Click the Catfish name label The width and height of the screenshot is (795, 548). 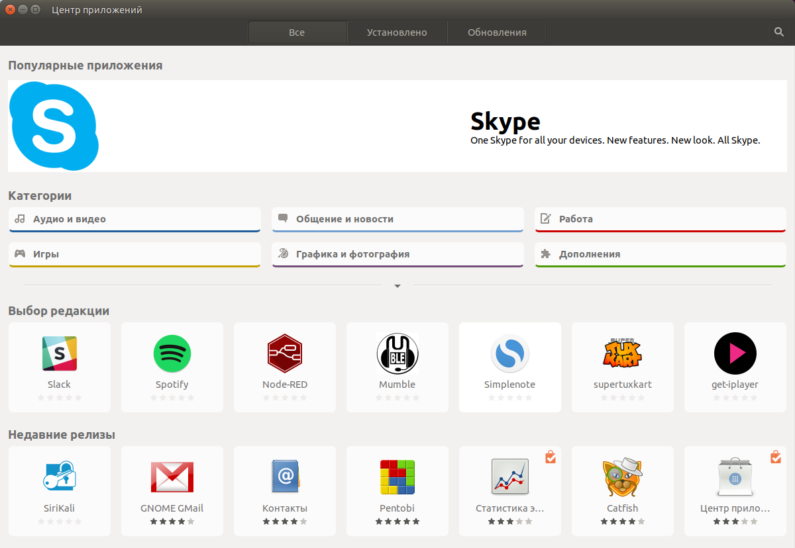point(623,508)
